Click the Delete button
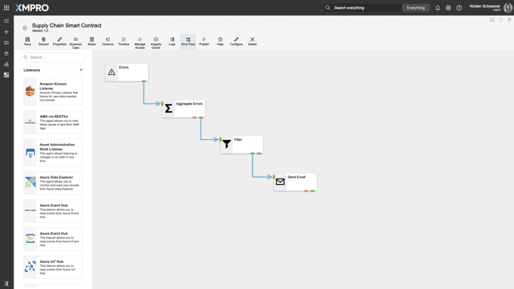 pyautogui.click(x=252, y=41)
